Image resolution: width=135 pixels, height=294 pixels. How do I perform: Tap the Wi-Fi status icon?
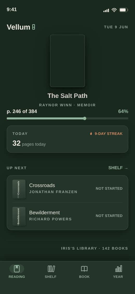(x=114, y=10)
